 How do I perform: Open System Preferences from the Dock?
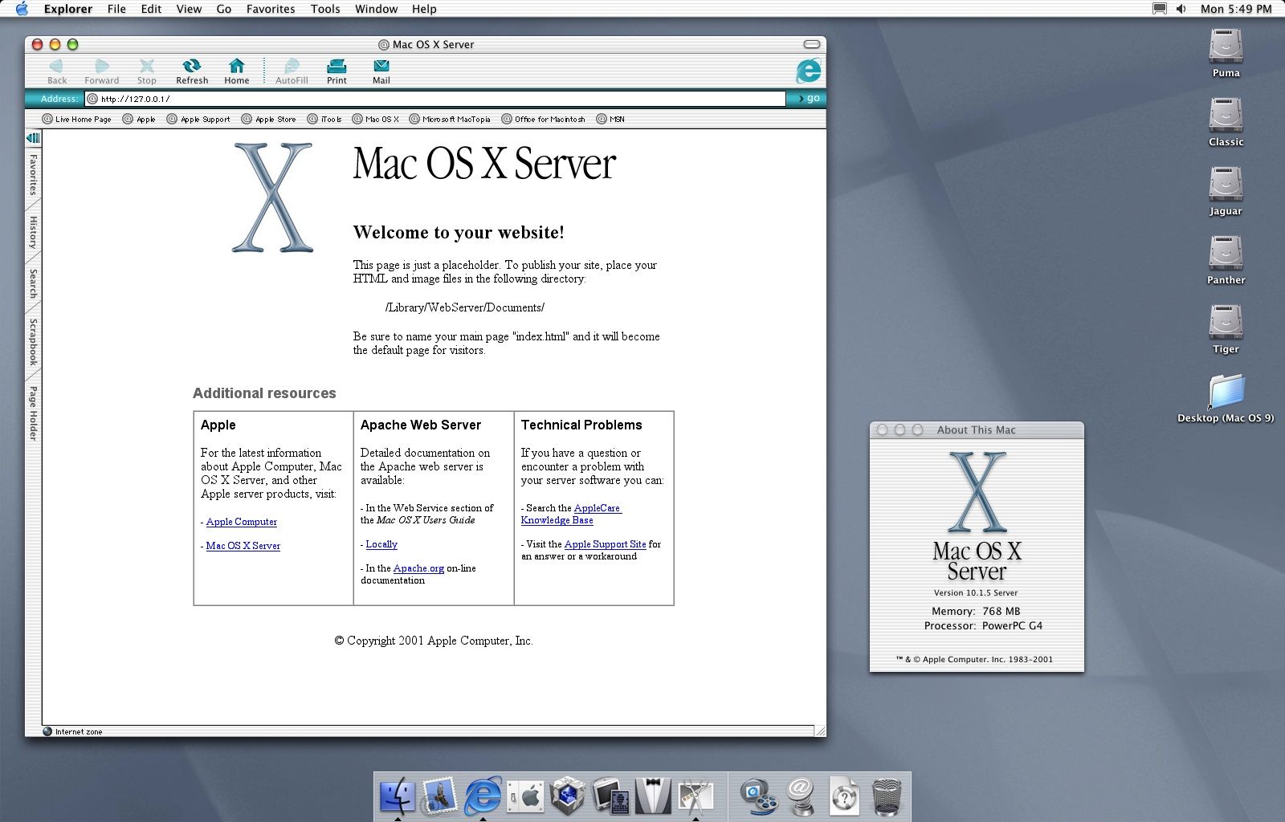coord(526,796)
